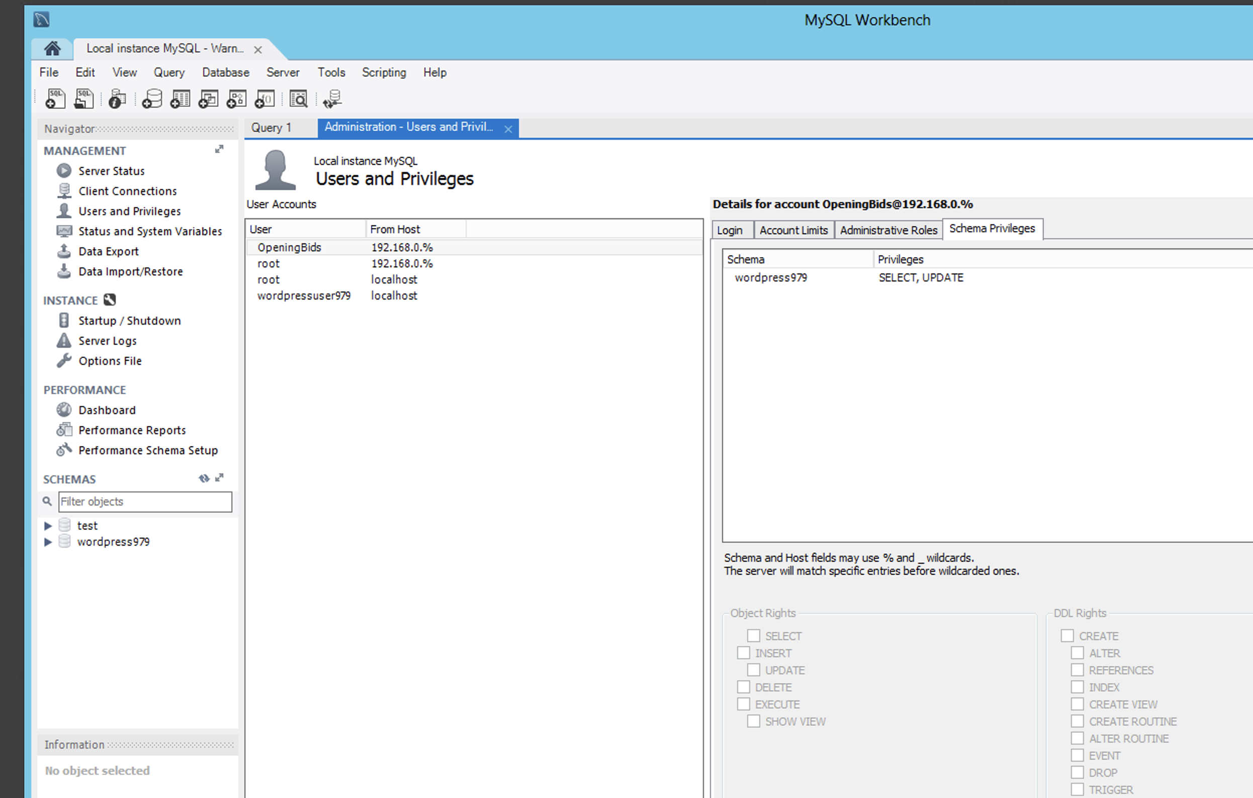Open SQL script file icon
This screenshot has width=1253, height=798.
[84, 99]
